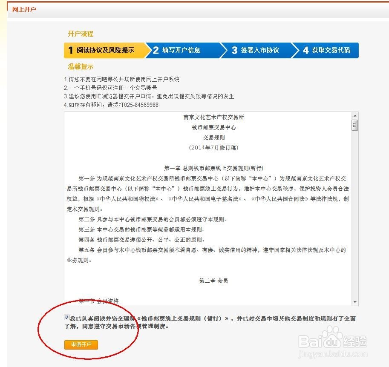The height and width of the screenshot is (367, 389).
Task: Click the agreement scrollbar thumb
Action: (355, 125)
